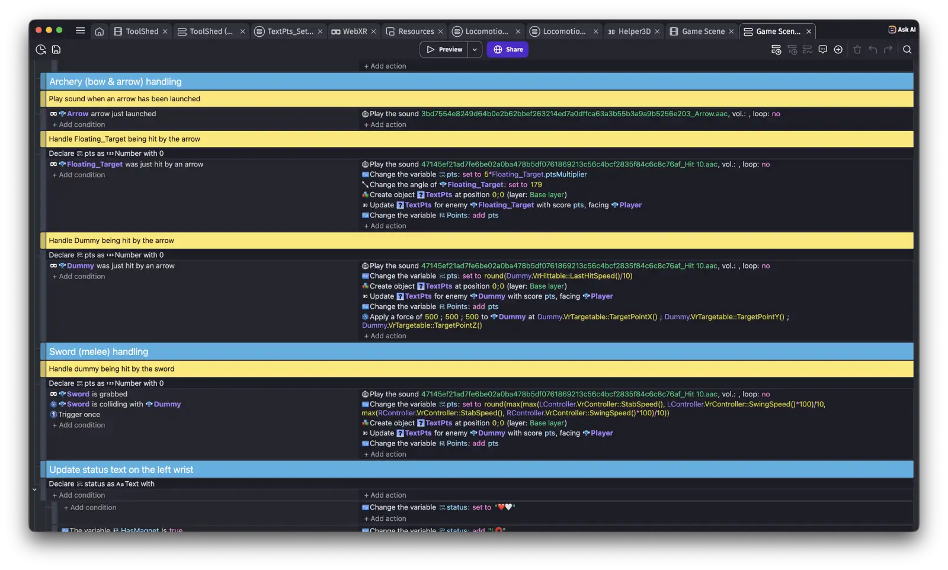Close the Helper3D tab
The image size is (948, 570).
pyautogui.click(x=657, y=31)
